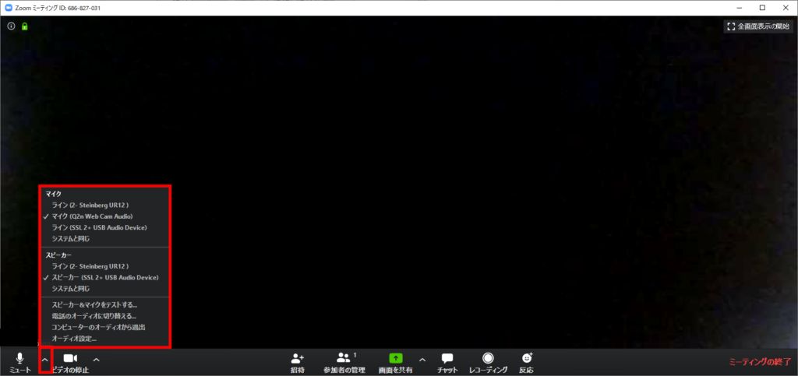Open the meeting info icon
Viewport: 798px width, 376px height.
11,26
